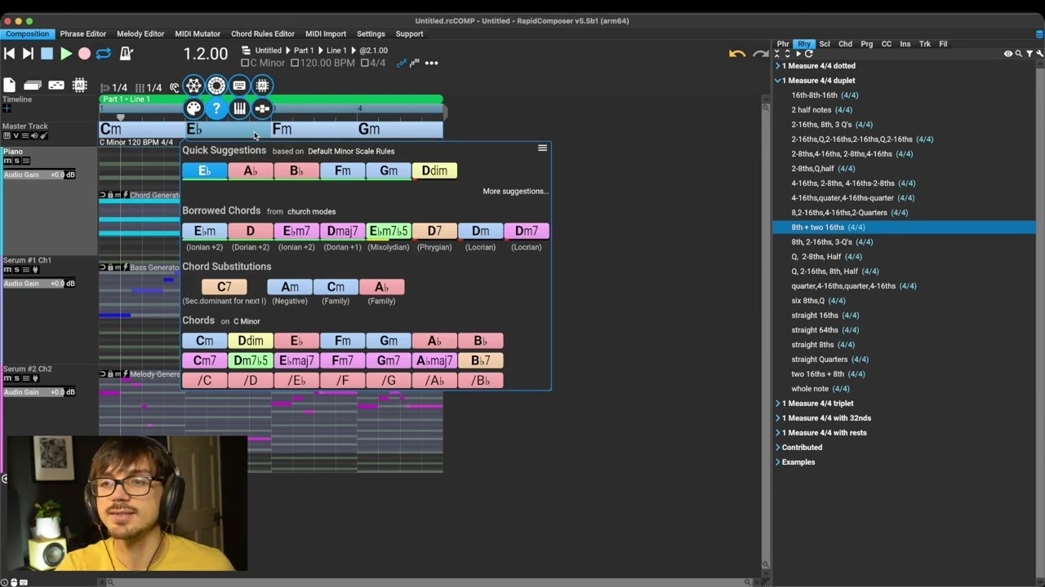The height and width of the screenshot is (587, 1045).
Task: Mute the Serum #2 Ch2 track
Action: [7, 378]
